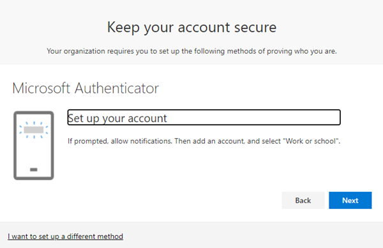Viewport: 383px width, 248px height.
Task: Select the focused "Set up your account" heading
Action: point(204,118)
